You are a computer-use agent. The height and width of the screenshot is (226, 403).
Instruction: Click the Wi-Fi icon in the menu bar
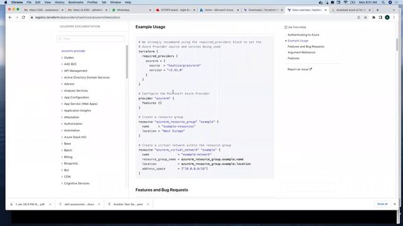pyautogui.click(x=346, y=3)
